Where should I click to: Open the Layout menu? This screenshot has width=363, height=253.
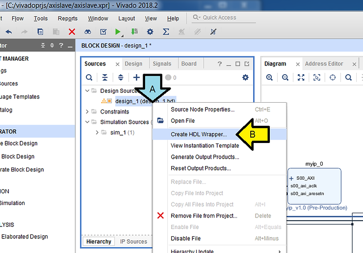(x=127, y=18)
